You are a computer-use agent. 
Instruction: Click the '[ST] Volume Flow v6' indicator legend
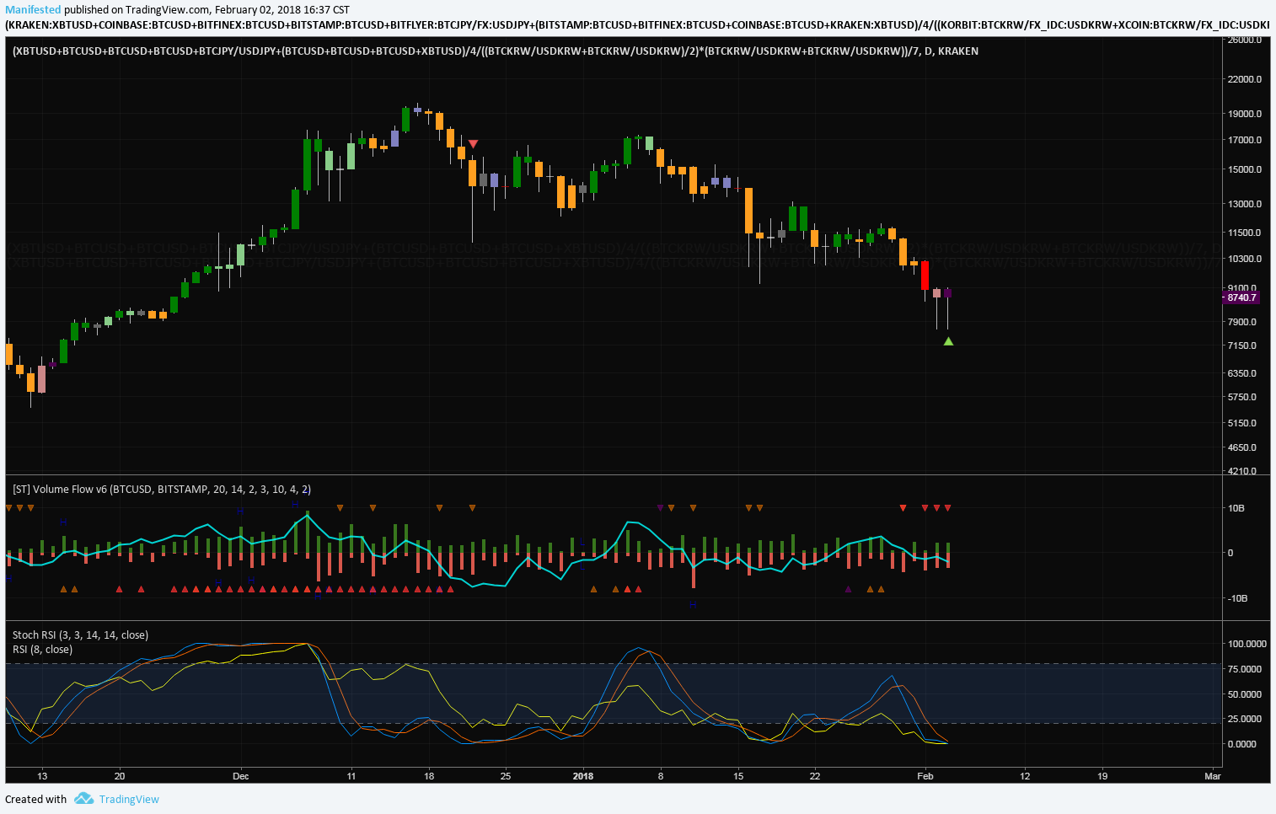162,489
